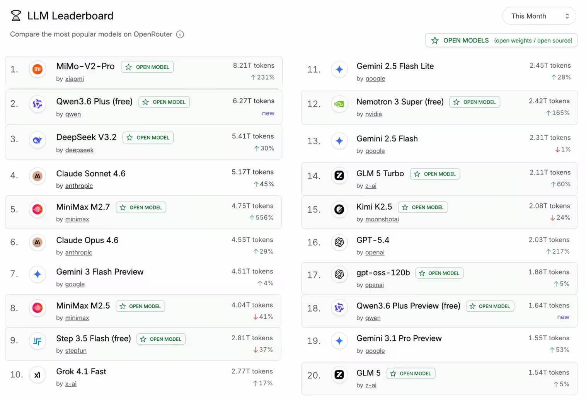The height and width of the screenshot is (401, 586).
Task: Open the z-ai link under GLM 5 Turbo
Action: tap(371, 186)
